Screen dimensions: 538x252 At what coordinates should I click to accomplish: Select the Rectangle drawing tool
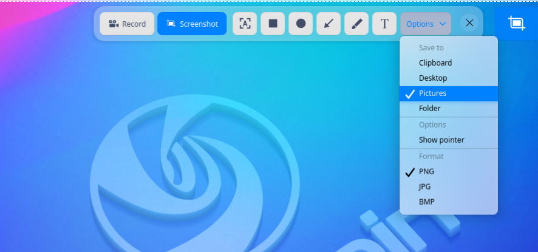click(x=273, y=24)
